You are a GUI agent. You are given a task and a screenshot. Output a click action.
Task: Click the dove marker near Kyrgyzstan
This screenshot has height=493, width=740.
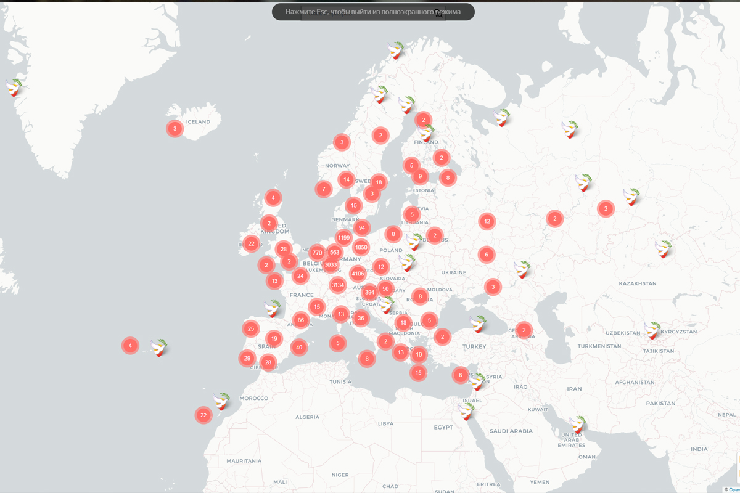coord(651,331)
